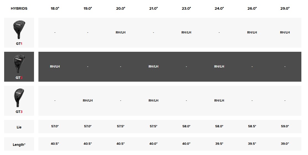Image resolution: width=308 pixels, height=155 pixels.
Task: Select the 18.0° loft column header
Action: pos(55,9)
